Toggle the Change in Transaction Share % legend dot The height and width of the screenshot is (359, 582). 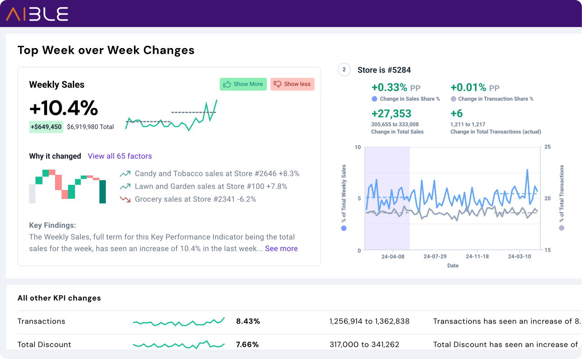453,99
